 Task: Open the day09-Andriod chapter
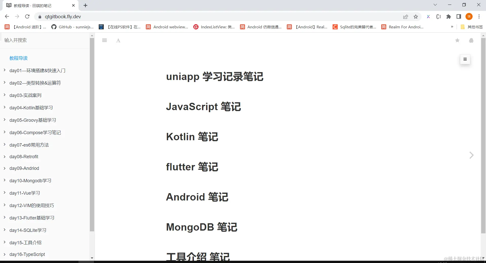pos(24,168)
